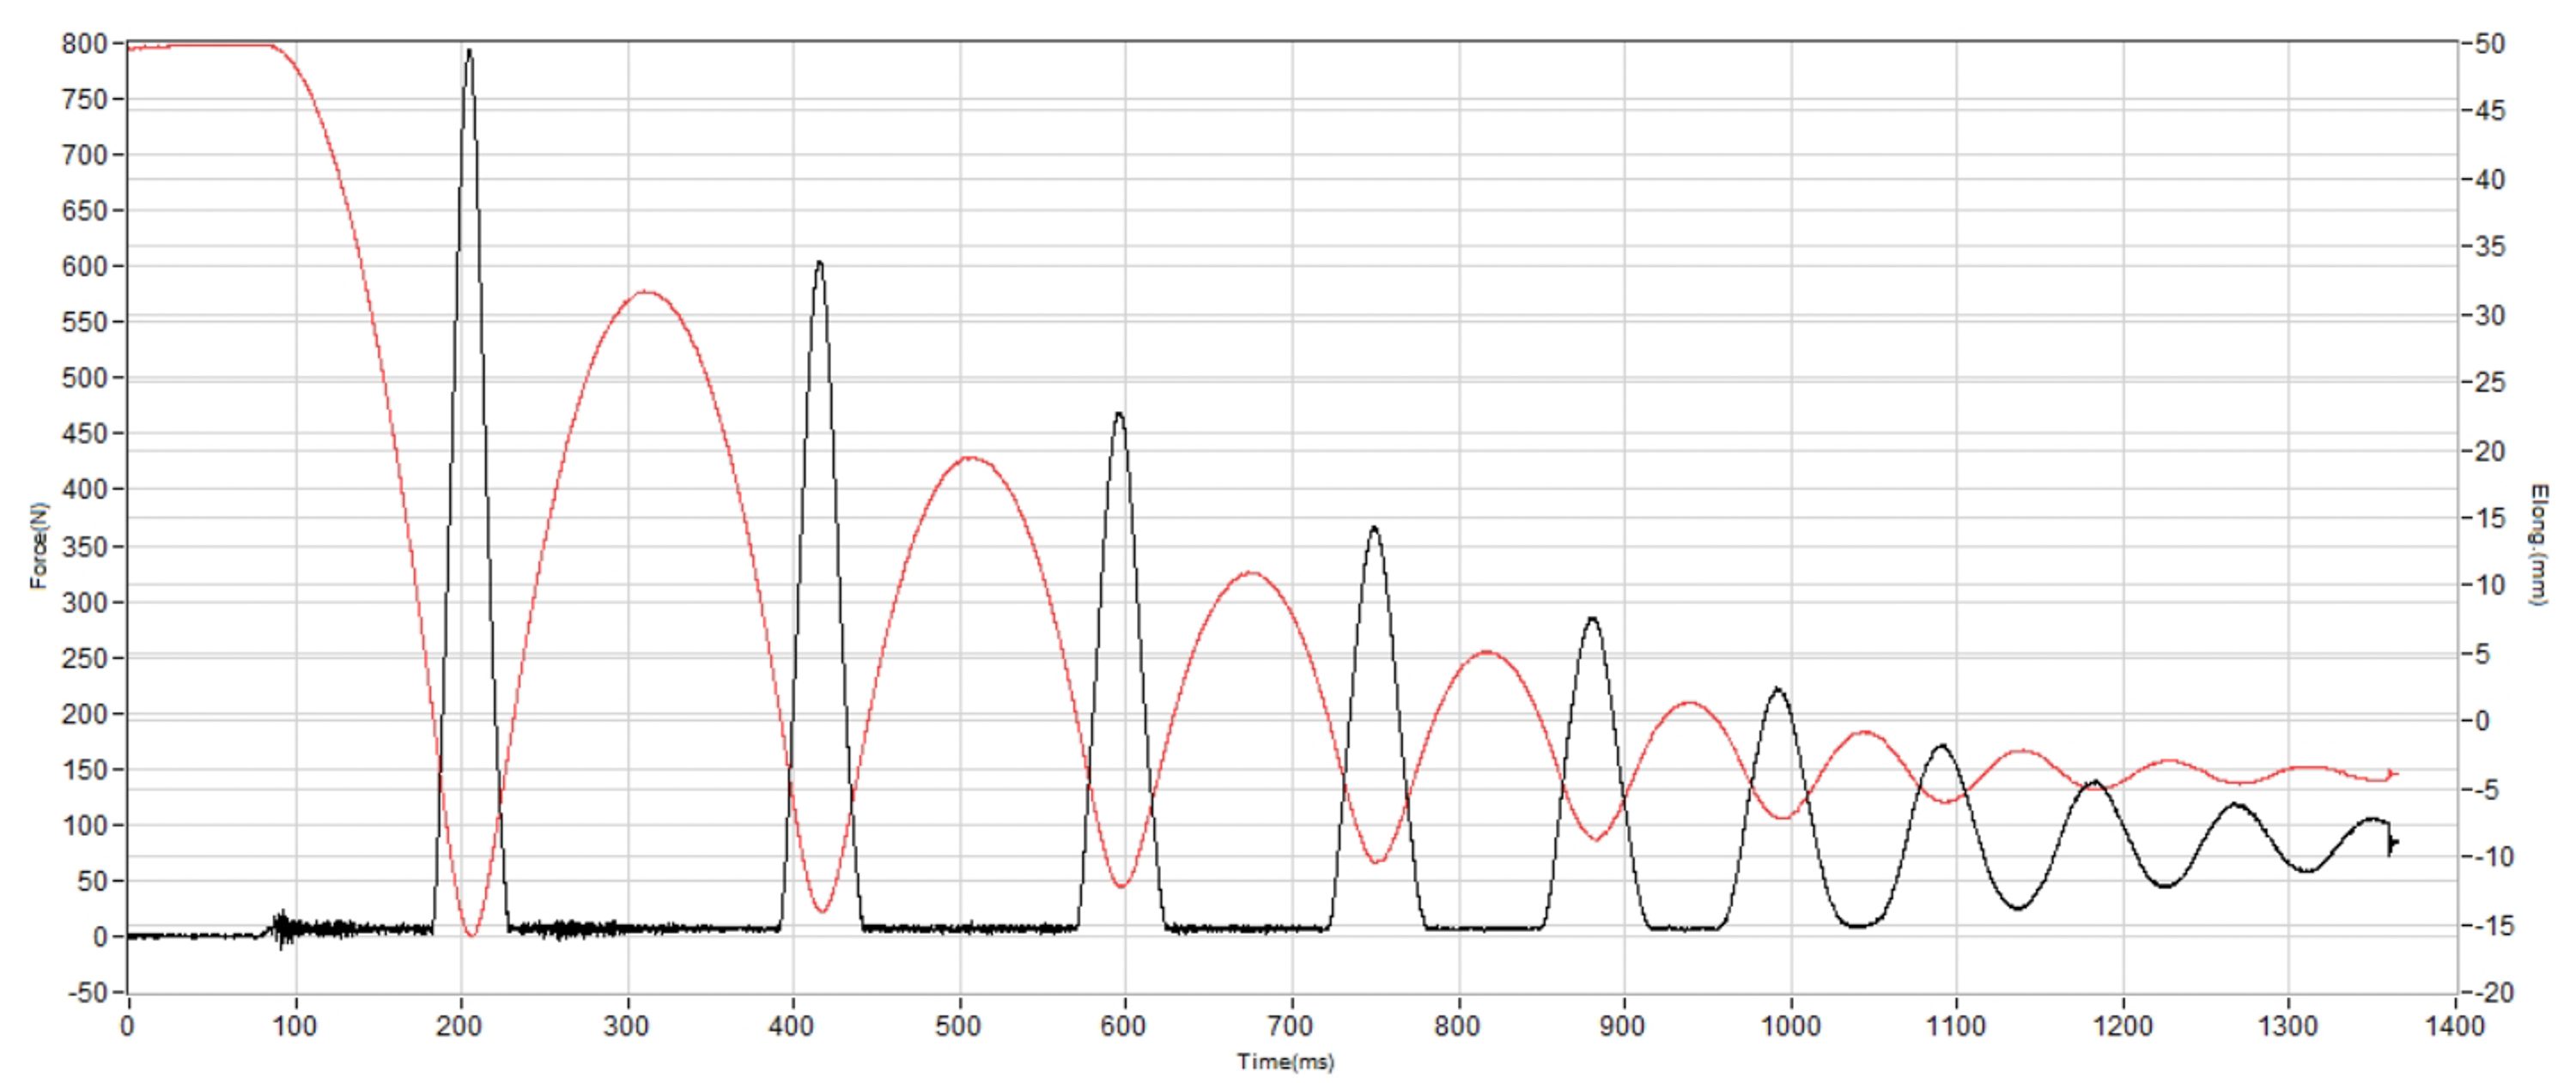Click the end of the black trace near 1360 ms
The image size is (2576, 1083).
pyautogui.click(x=2393, y=842)
